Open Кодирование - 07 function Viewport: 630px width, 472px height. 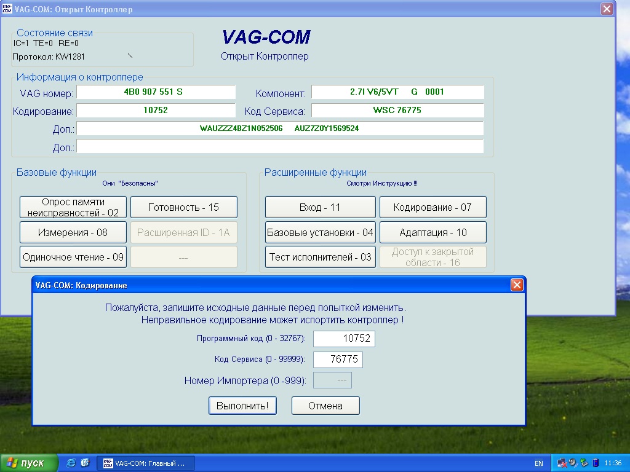pyautogui.click(x=433, y=207)
